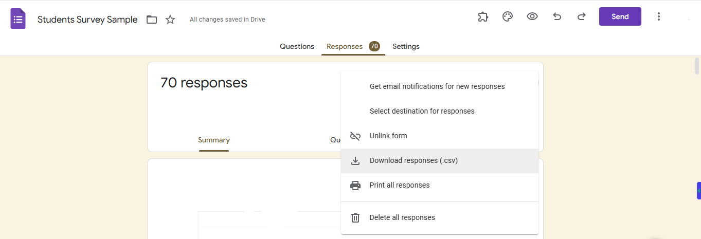Click Download responses (.csv) option
This screenshot has height=239, width=701.
coord(414,160)
